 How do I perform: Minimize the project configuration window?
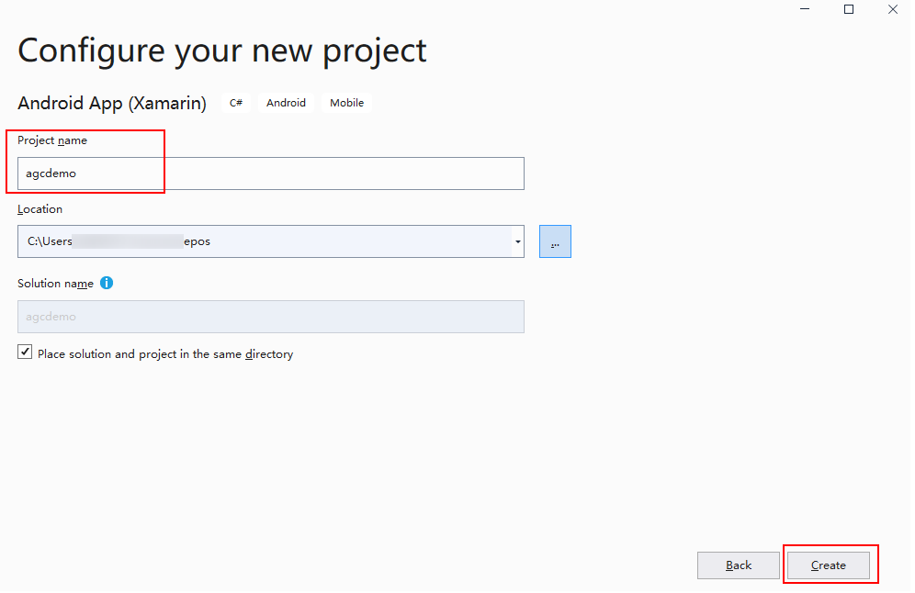pos(805,9)
